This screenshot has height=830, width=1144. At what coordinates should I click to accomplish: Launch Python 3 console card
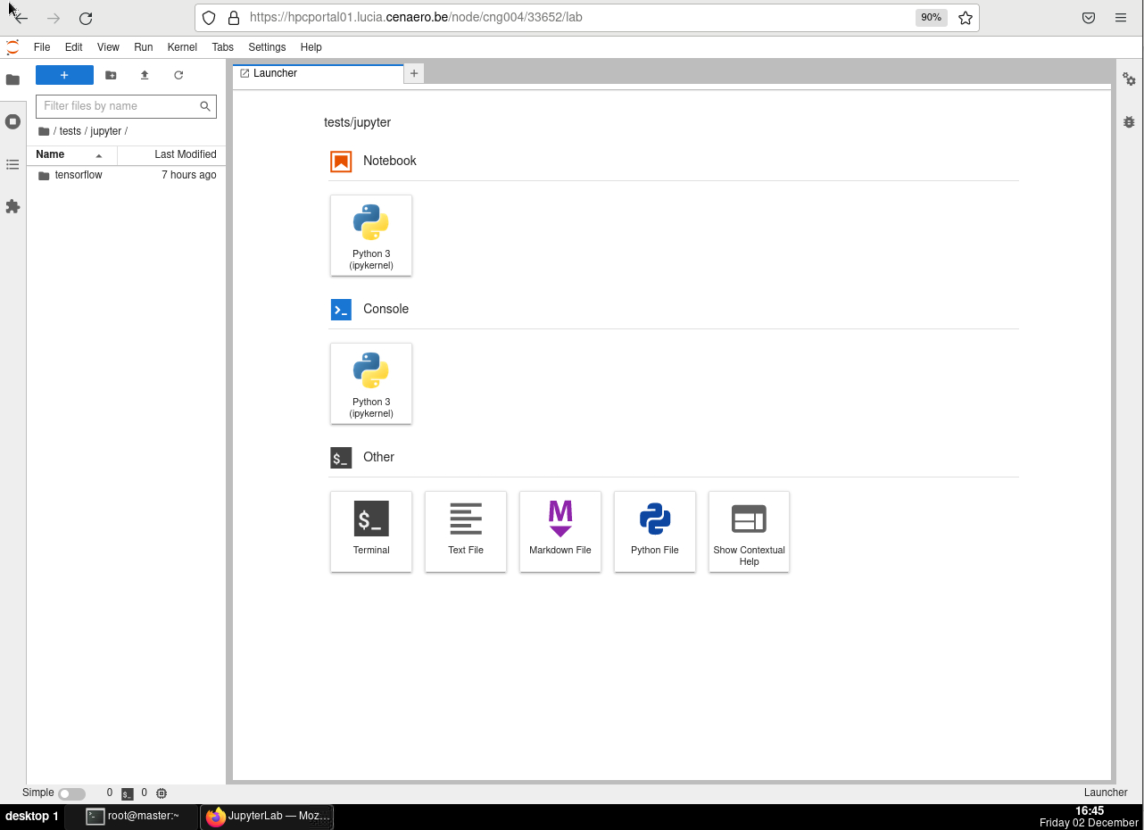click(x=371, y=384)
